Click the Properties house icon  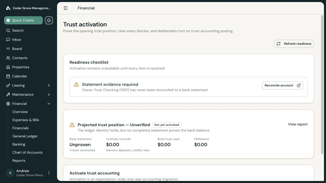[x=8, y=67]
